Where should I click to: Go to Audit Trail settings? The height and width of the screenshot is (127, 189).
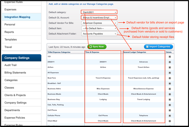click(x=13, y=65)
